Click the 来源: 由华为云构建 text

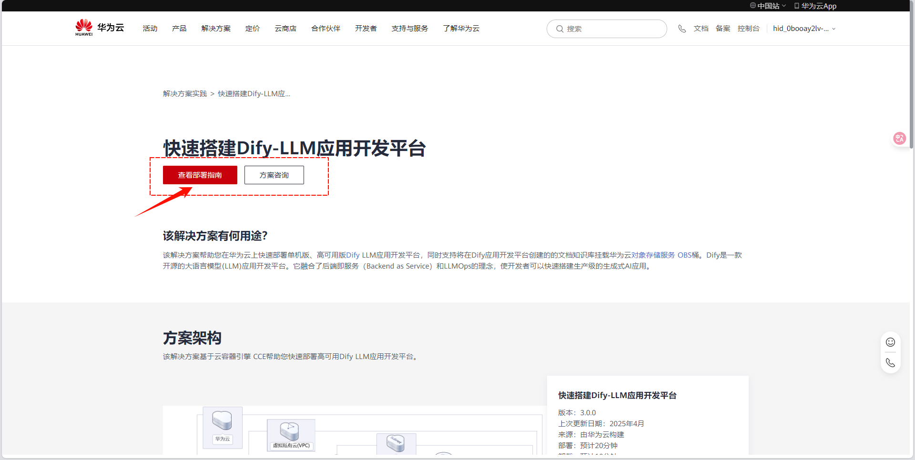591,435
